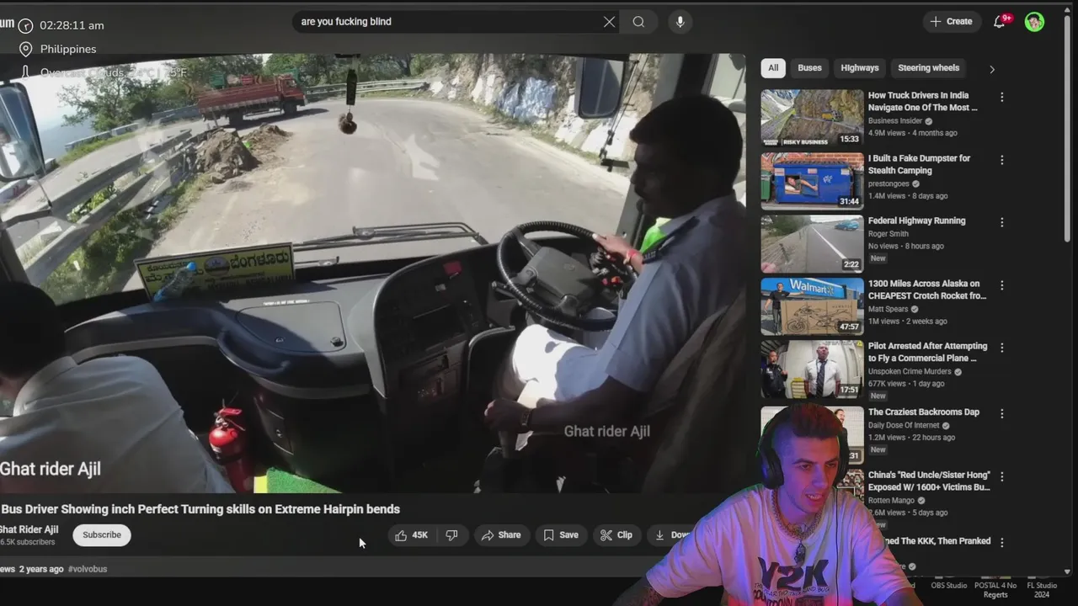Click the #volvobus hashtag

pyautogui.click(x=88, y=569)
